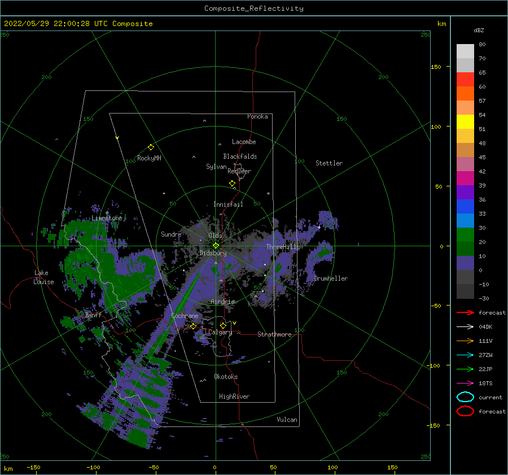Screen dimensions: 508x475
Task: Click the Stettler town label
Action: [329, 163]
